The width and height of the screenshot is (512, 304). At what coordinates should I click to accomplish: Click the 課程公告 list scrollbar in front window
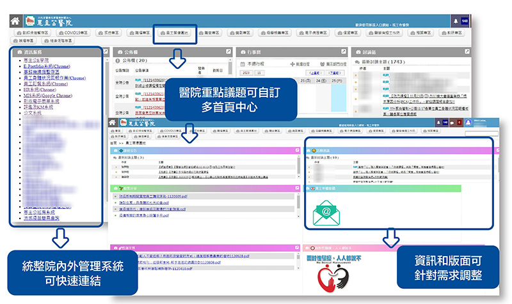click(298, 166)
